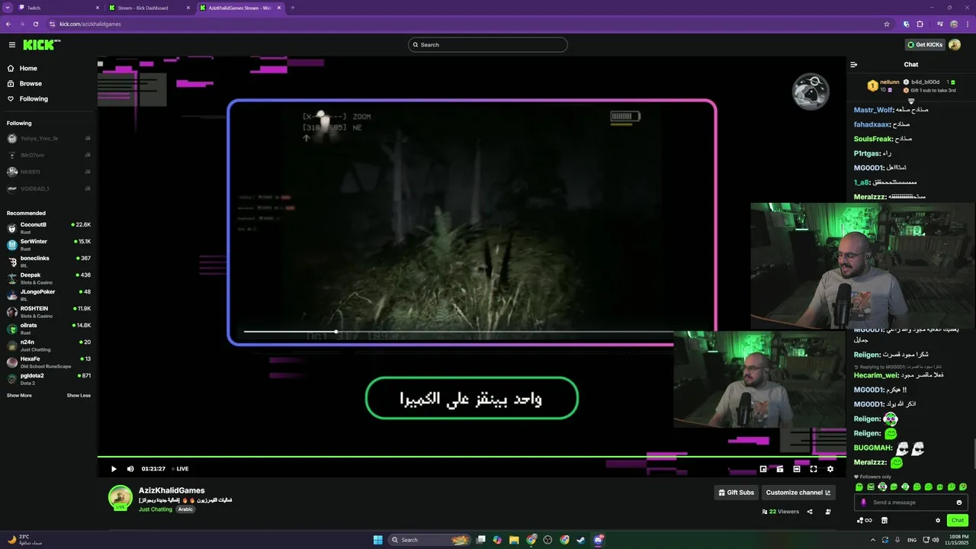Open JLongoPoker recommended channel
The height and width of the screenshot is (549, 976).
point(49,295)
